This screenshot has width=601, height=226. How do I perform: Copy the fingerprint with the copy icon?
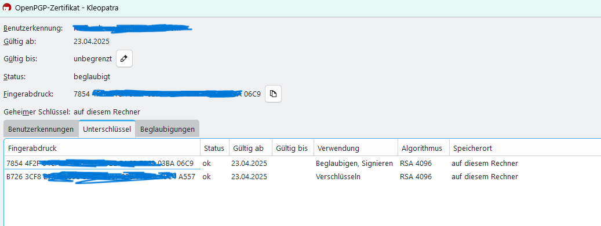coord(274,94)
